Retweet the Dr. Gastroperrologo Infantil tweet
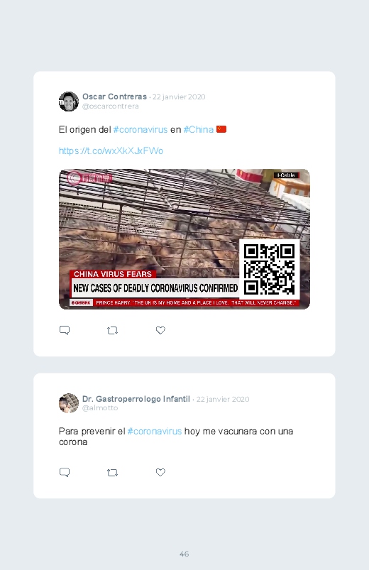Viewport: 369px width, 570px height. [112, 473]
